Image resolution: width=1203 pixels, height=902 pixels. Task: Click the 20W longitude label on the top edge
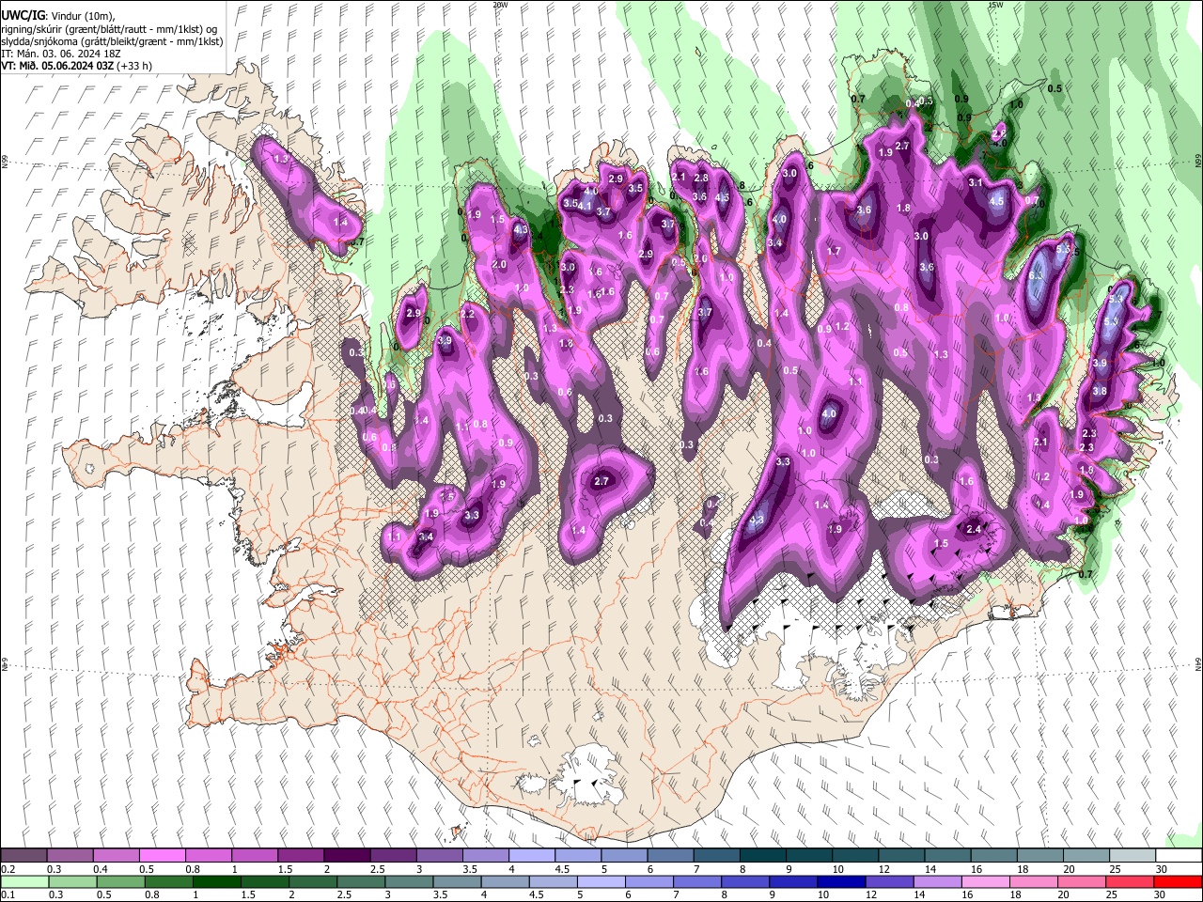click(x=500, y=5)
